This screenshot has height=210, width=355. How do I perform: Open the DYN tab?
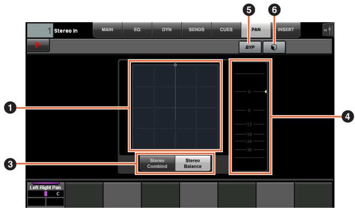click(166, 29)
